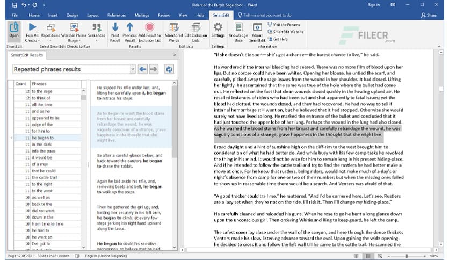Open About SmartEdit dialog
Viewport: 449px width, 260px height.
pyautogui.click(x=257, y=32)
